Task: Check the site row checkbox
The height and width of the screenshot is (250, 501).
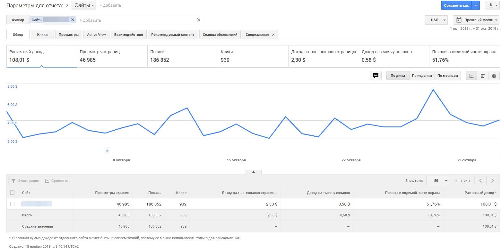Action: 13,204
